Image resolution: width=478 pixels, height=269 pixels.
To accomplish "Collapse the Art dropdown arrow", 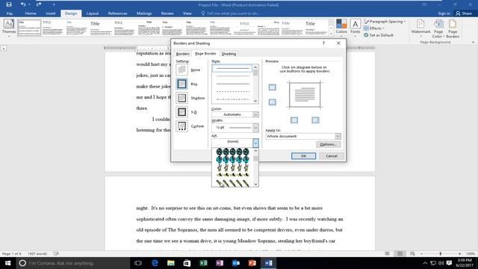I will [x=255, y=142].
